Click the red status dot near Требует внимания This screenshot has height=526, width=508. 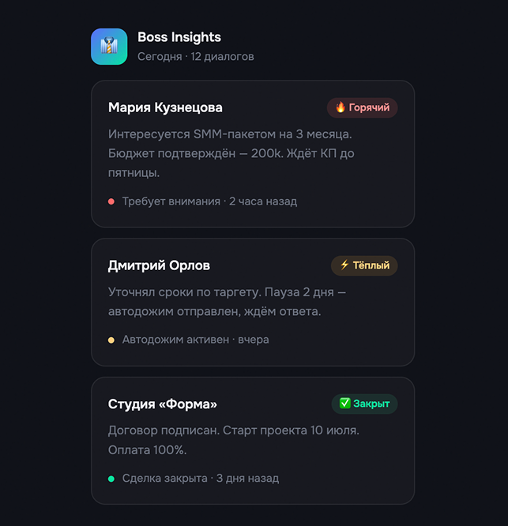(x=111, y=201)
